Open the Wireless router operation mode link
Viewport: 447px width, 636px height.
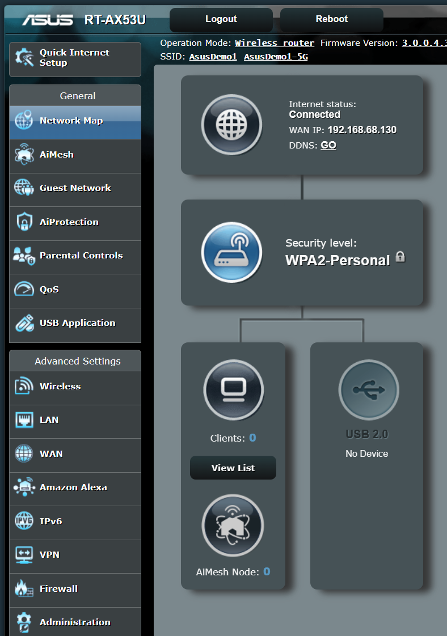(275, 43)
